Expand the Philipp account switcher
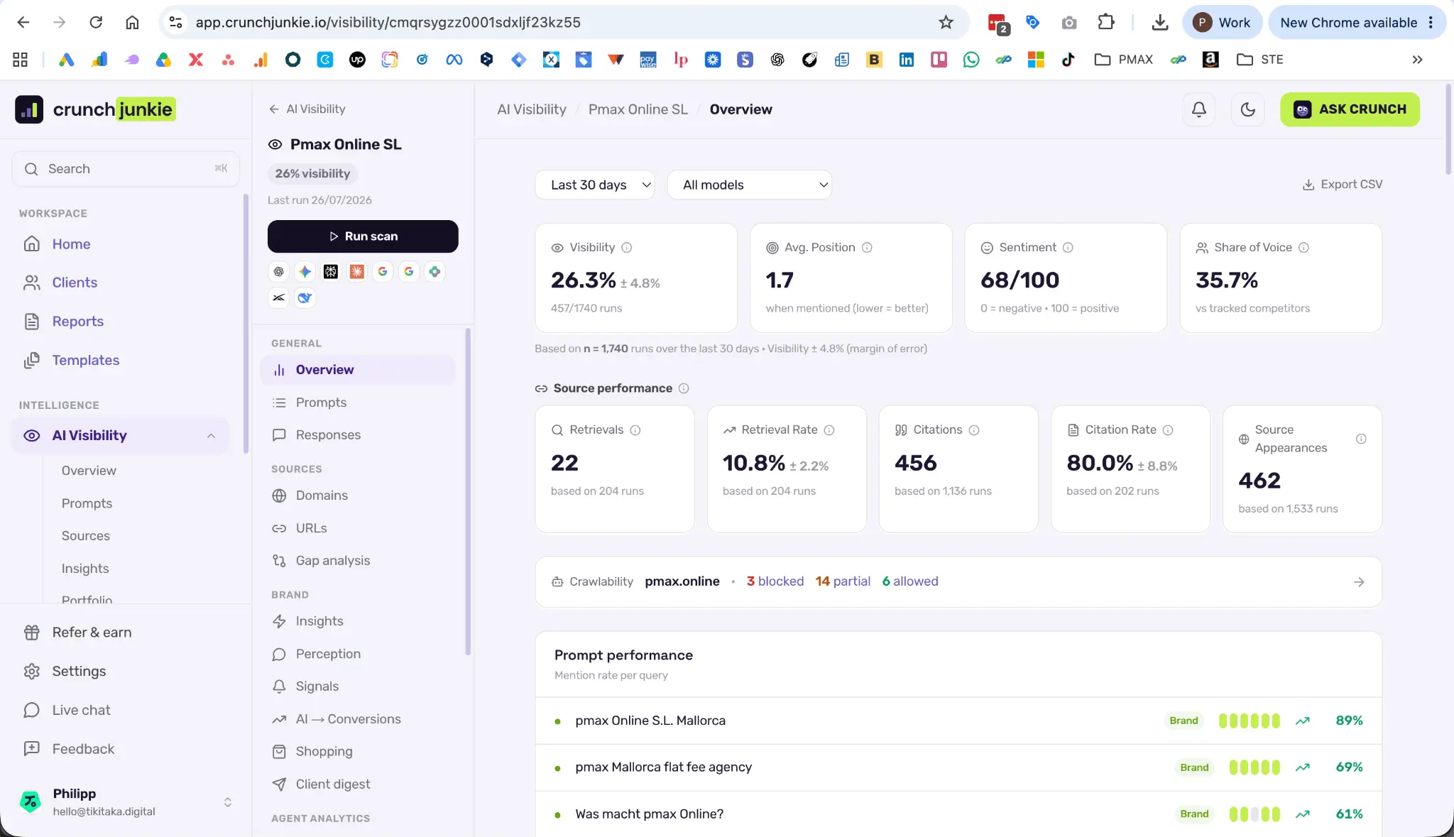1454x837 pixels. pos(228,802)
